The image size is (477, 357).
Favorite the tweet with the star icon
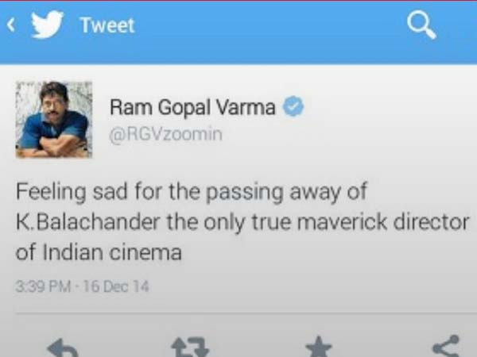(x=319, y=347)
